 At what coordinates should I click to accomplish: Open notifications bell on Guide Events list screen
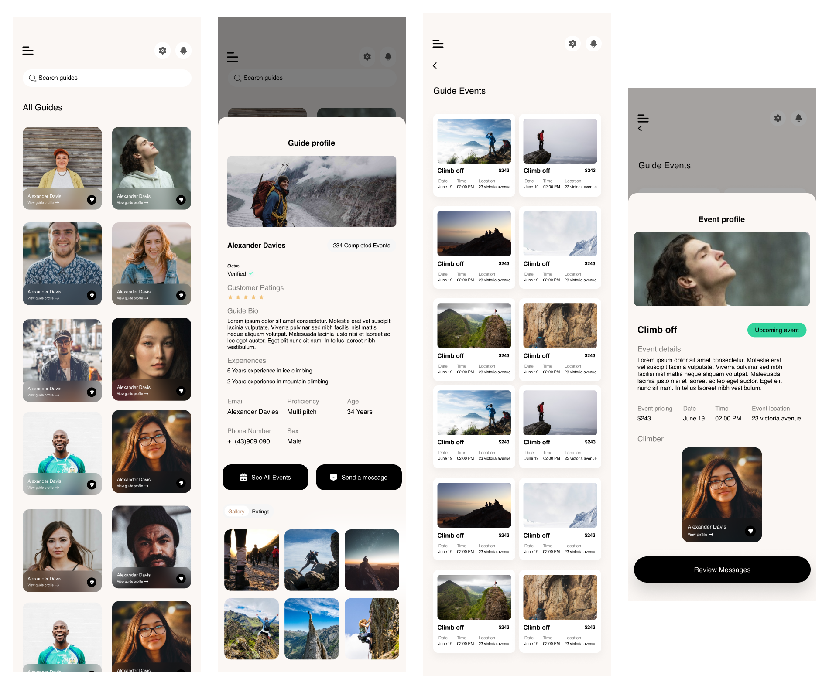[x=593, y=44]
